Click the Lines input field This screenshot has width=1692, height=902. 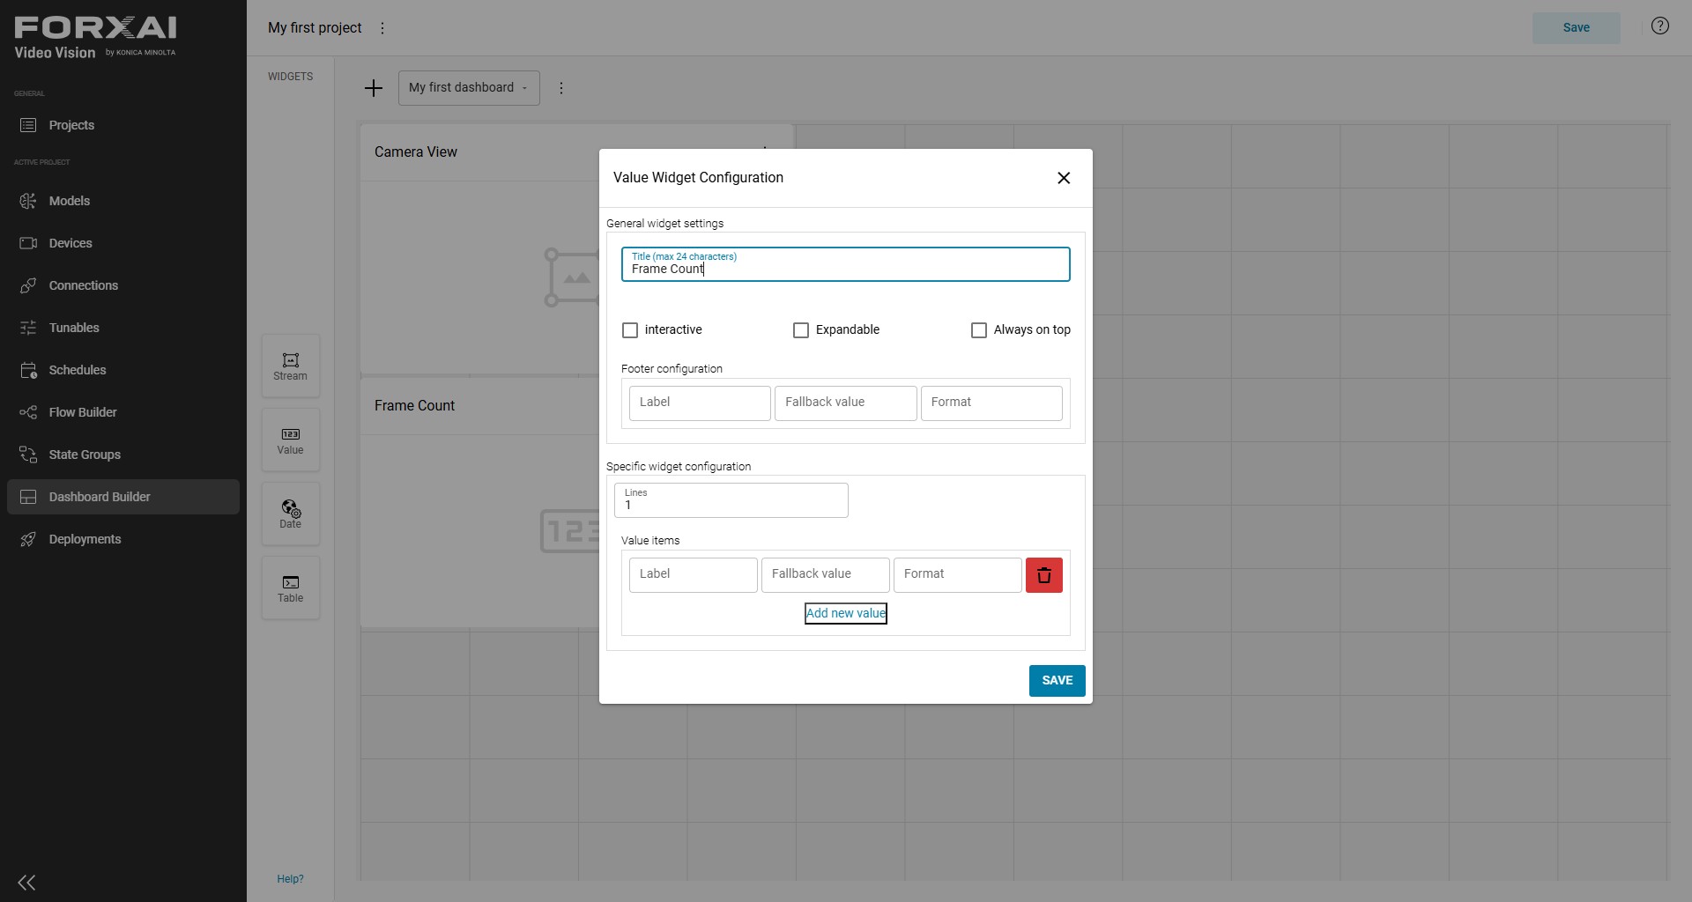click(731, 500)
